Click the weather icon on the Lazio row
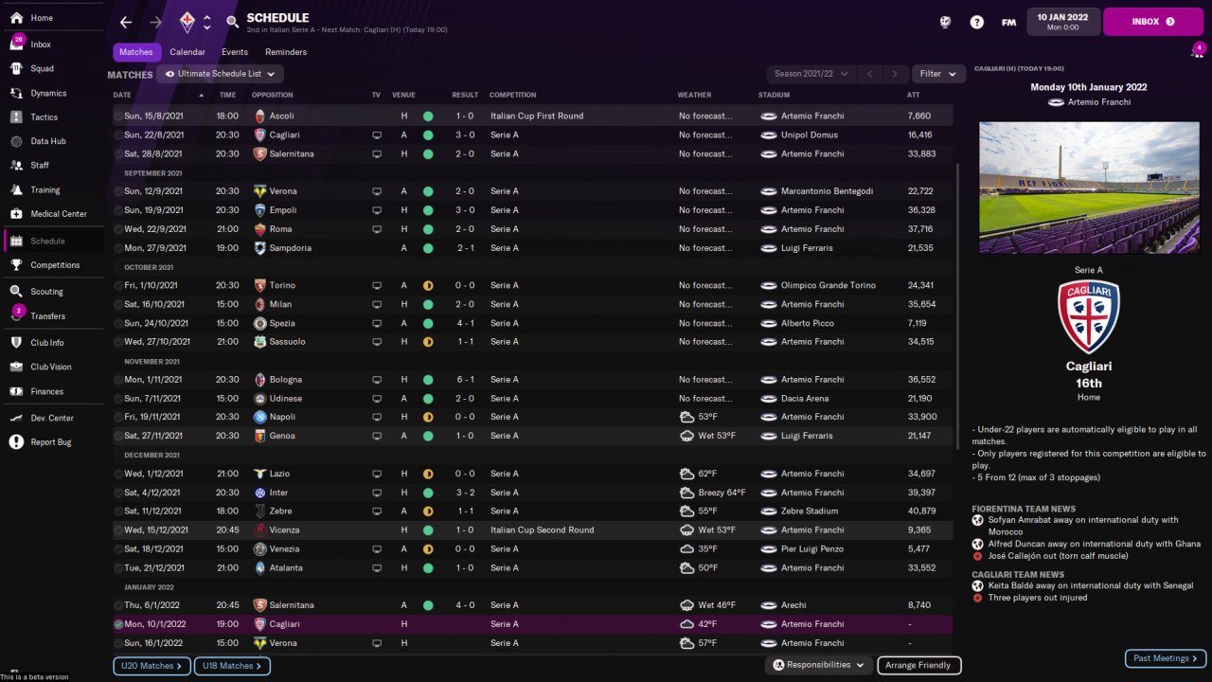 click(x=686, y=474)
